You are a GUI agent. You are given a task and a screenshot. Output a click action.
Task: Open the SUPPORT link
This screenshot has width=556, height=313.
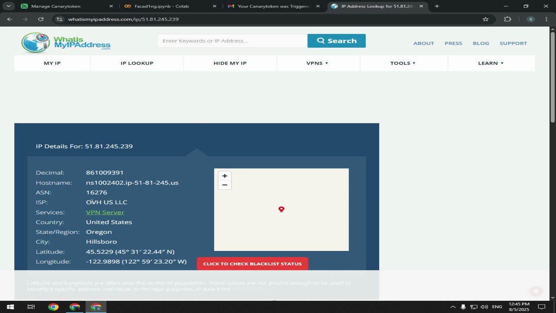tap(513, 43)
